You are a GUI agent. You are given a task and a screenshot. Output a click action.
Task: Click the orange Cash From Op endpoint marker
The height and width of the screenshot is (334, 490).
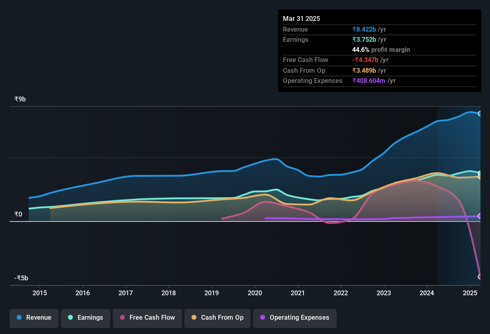[x=480, y=177]
